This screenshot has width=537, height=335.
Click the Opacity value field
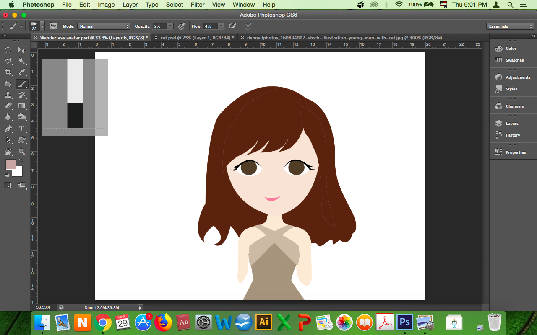pos(159,26)
